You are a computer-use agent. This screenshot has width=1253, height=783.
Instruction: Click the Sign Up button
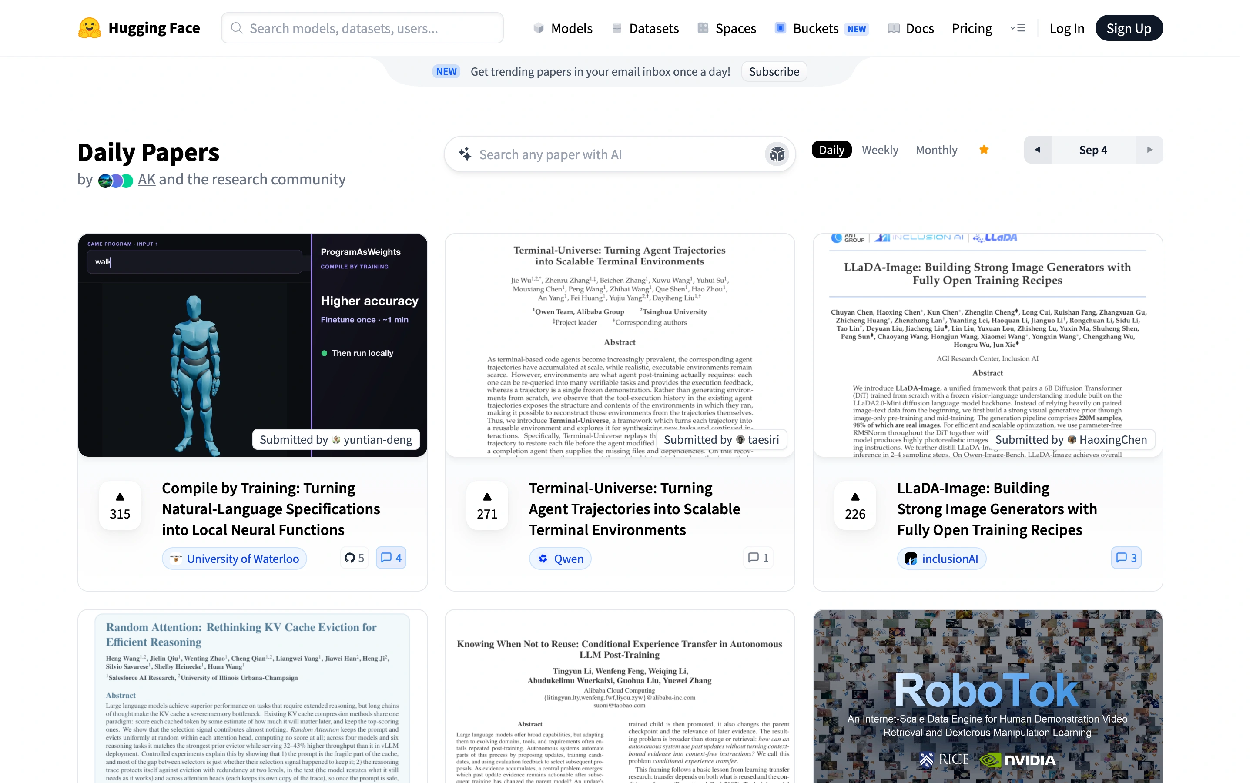click(x=1129, y=28)
